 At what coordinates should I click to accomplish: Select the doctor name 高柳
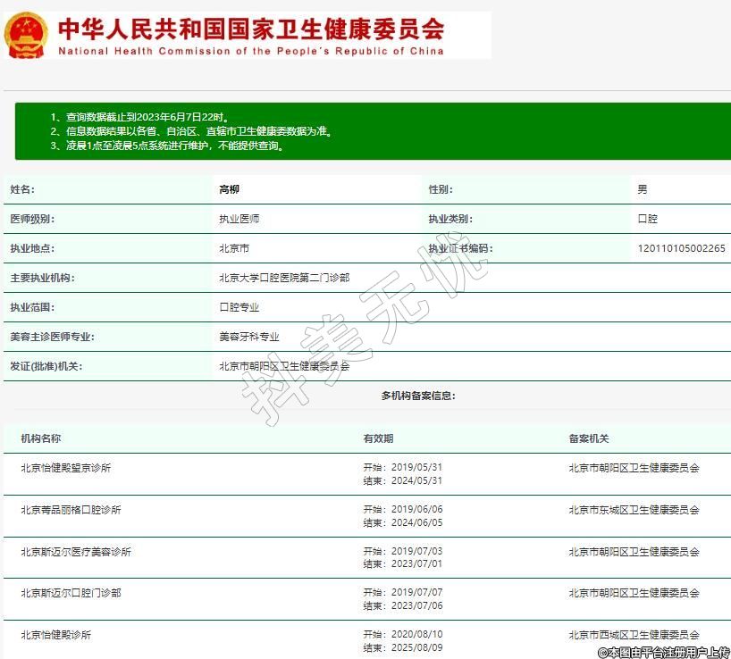(230, 189)
